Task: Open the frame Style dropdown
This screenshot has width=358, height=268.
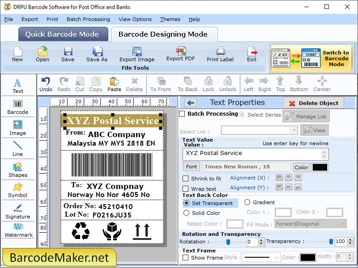Action: click(259, 257)
